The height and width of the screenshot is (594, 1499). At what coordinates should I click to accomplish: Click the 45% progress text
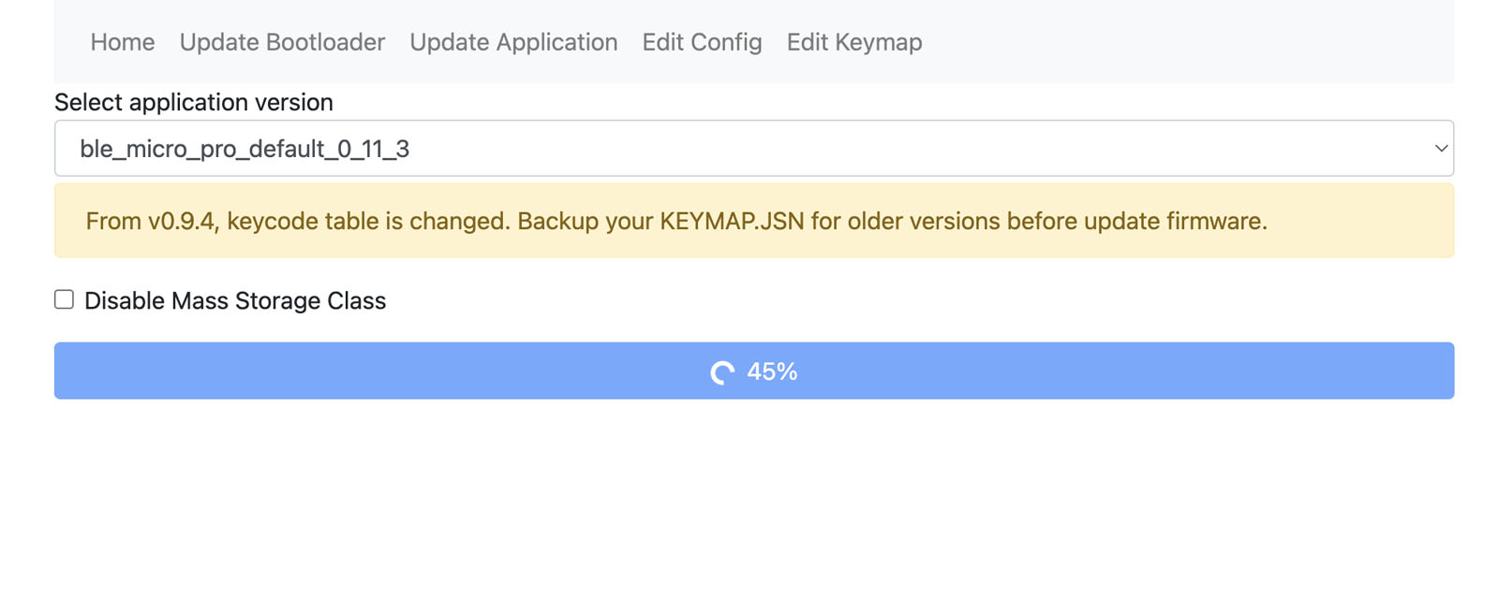point(772,372)
